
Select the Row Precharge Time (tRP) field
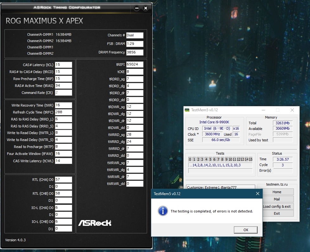[63, 78]
